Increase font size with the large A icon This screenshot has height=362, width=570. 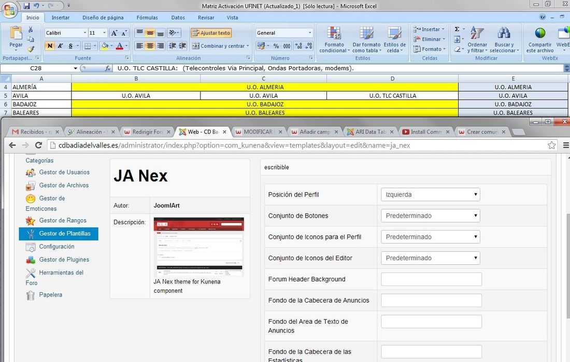pos(114,33)
